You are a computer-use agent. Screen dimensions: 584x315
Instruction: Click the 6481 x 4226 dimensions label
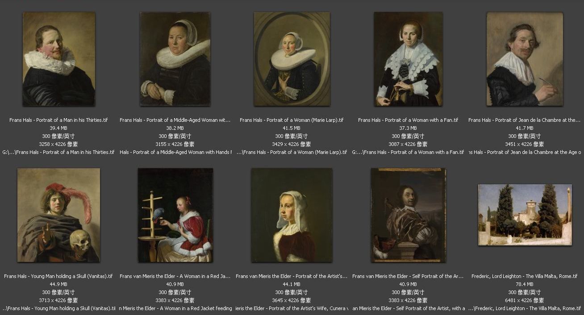point(525,300)
